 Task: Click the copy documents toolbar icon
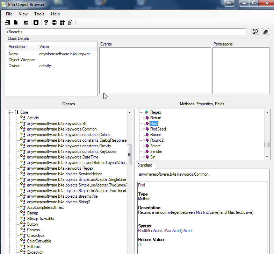[x=70, y=23]
